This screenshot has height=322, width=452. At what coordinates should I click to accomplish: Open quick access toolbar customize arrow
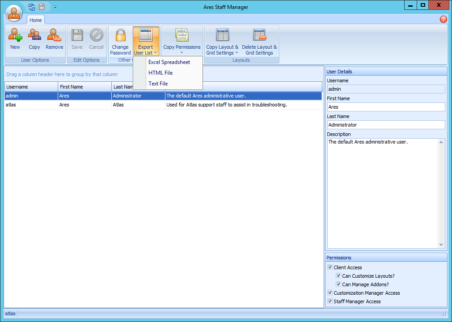pyautogui.click(x=55, y=7)
